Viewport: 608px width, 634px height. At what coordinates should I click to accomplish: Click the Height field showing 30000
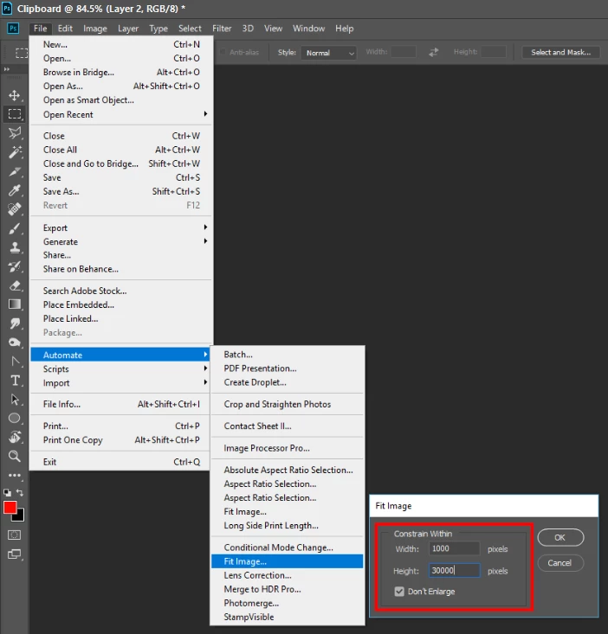pyautogui.click(x=454, y=570)
